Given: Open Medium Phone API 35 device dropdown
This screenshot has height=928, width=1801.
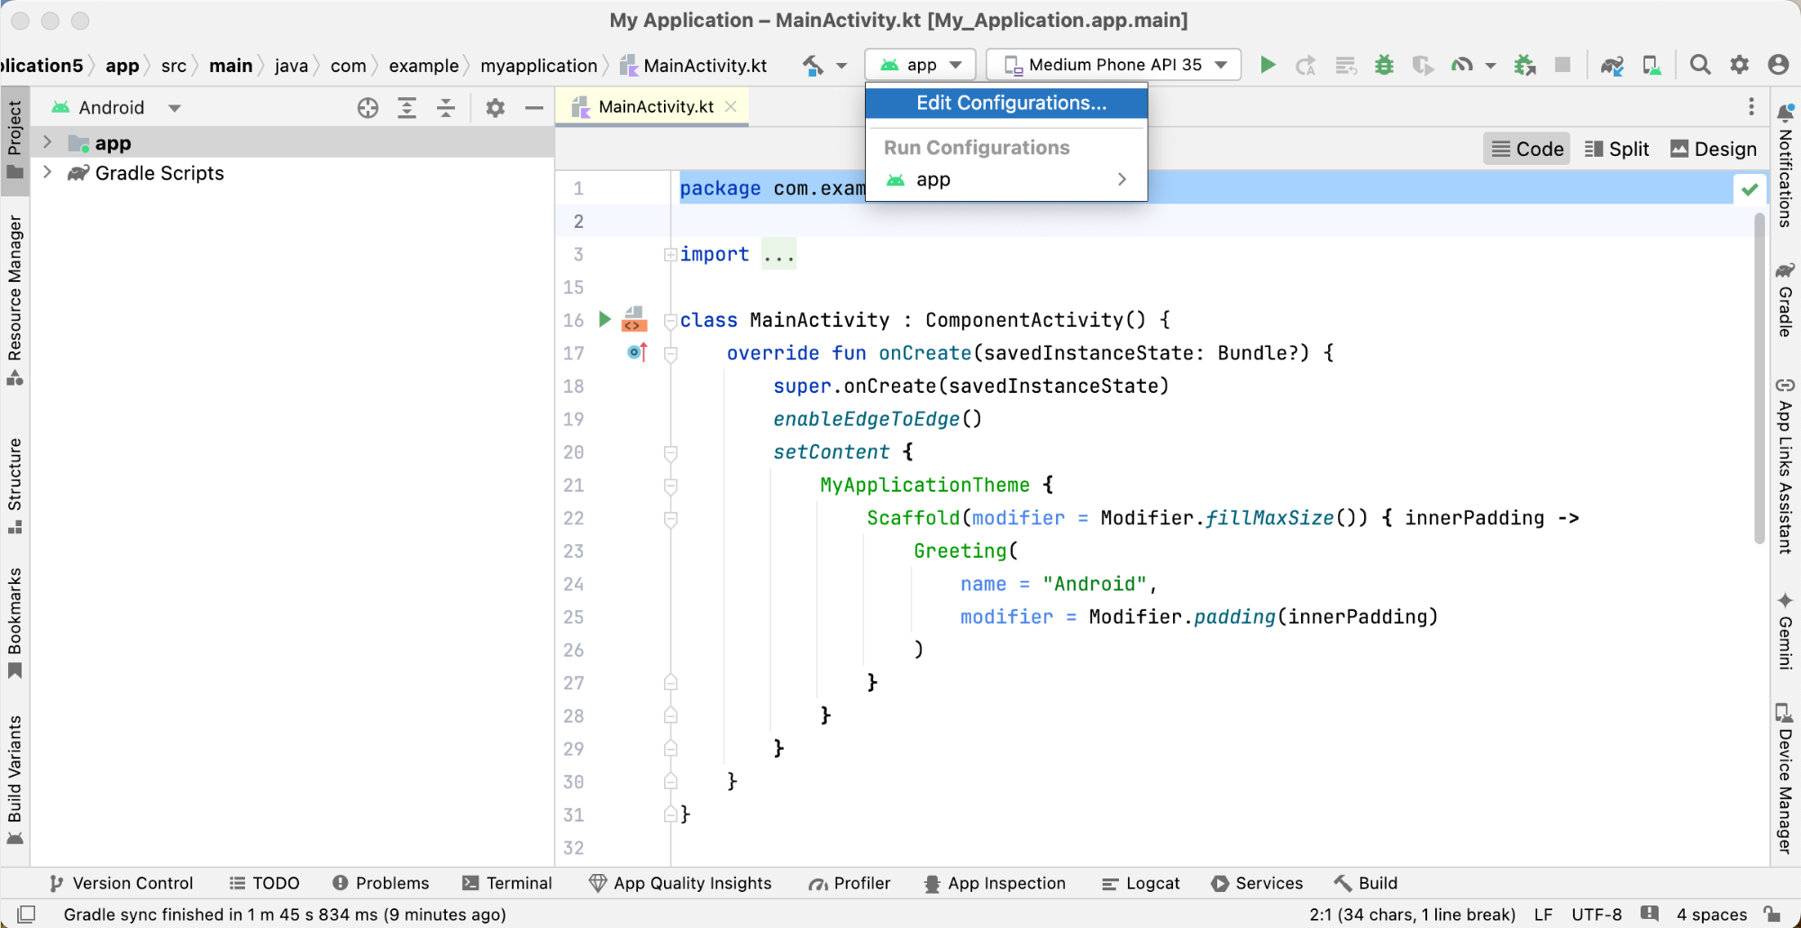Looking at the screenshot, I should (x=1114, y=65).
